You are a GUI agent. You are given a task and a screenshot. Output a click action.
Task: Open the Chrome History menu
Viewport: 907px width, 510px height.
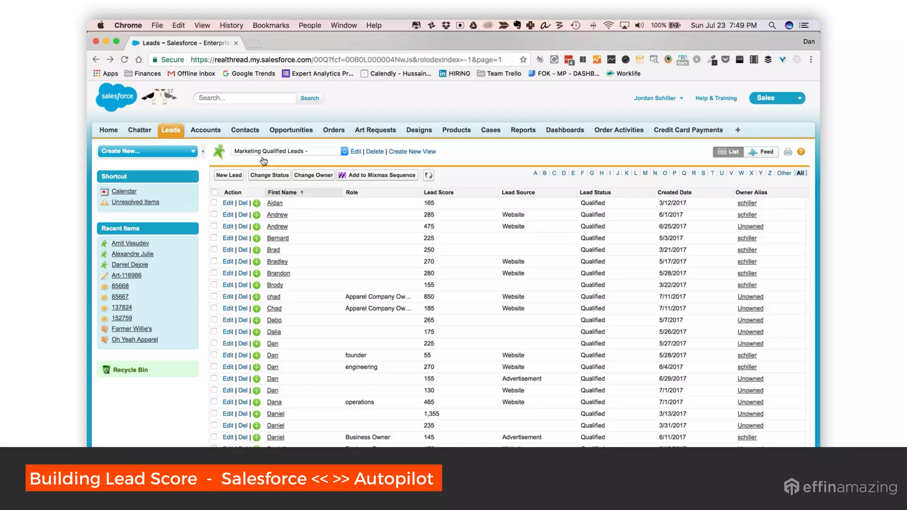click(231, 25)
